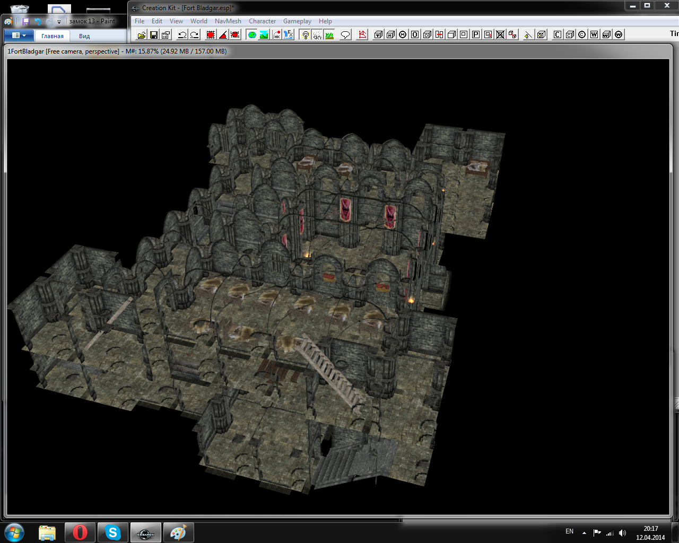The height and width of the screenshot is (543, 679).
Task: Click the cube M marker icon
Action: 390,34
